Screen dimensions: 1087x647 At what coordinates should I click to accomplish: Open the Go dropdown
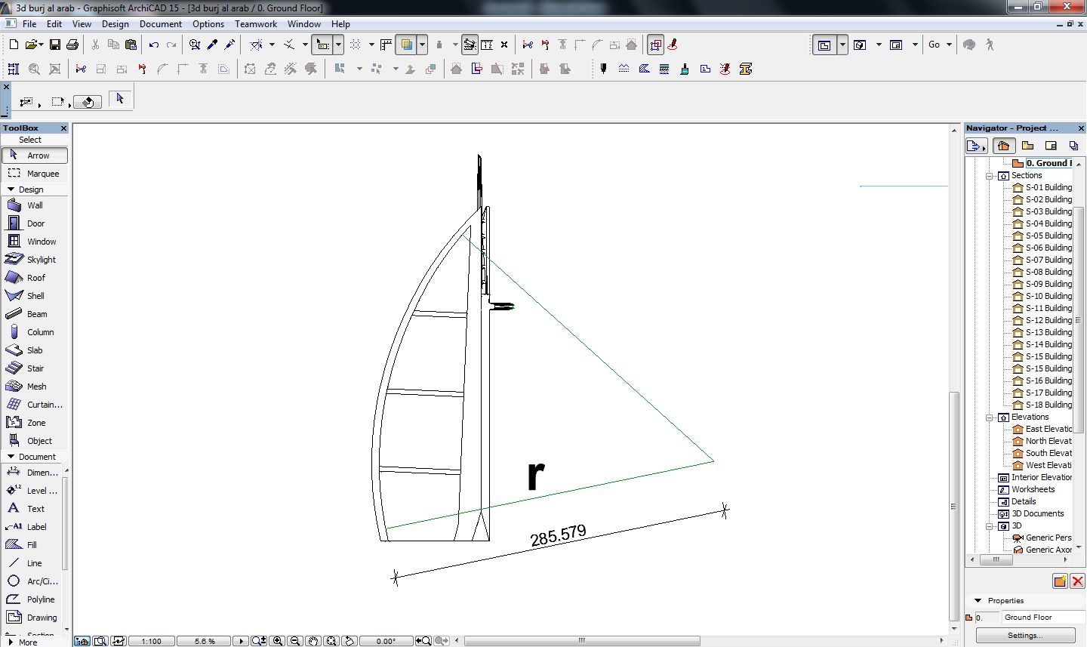tap(940, 45)
